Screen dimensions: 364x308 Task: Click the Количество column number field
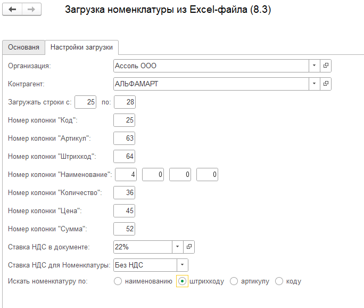click(x=124, y=193)
